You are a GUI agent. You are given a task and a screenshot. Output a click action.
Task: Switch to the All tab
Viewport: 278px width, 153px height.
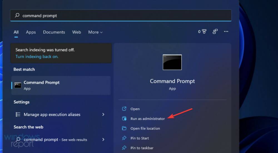point(16,32)
